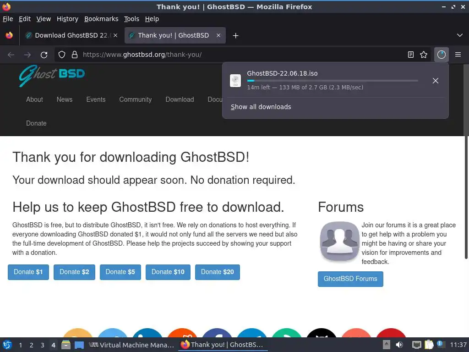
Task: Switch to Download GhostBSD tab
Action: [71, 35]
